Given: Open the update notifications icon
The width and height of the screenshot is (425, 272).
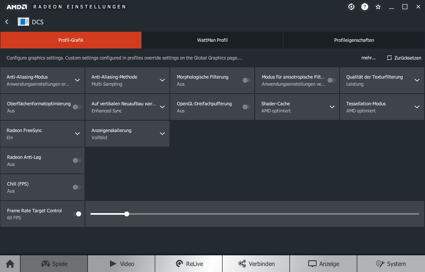Looking at the screenshot, I should (x=351, y=7).
